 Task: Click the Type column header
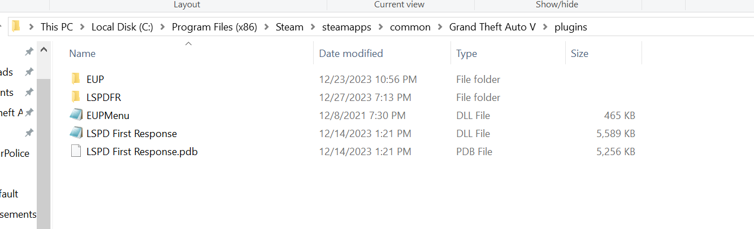(467, 54)
